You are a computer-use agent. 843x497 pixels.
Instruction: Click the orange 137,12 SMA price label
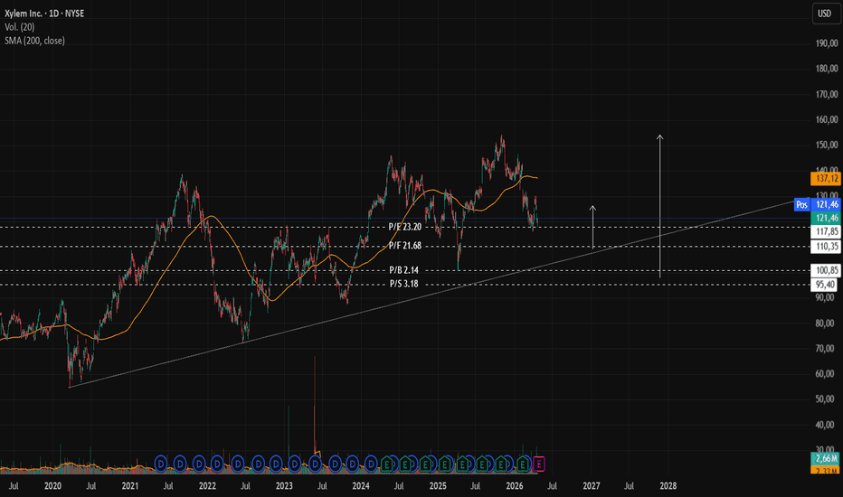coord(826,179)
